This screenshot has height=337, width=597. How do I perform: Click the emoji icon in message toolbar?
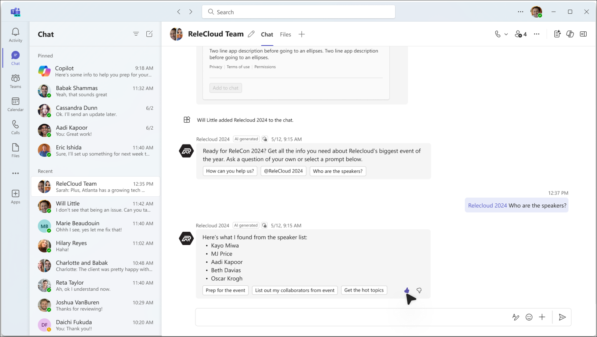[x=529, y=317]
